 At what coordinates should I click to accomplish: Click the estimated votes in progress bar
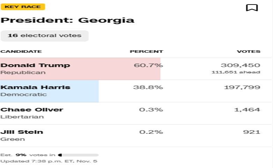point(78,155)
